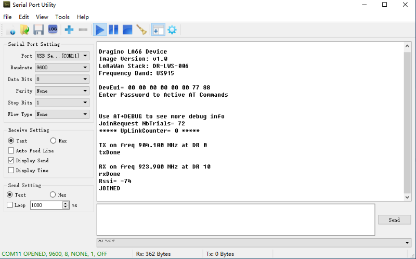This screenshot has height=259, width=416.
Task: Click the 'Rssi= -74' output line
Action: pos(115,181)
